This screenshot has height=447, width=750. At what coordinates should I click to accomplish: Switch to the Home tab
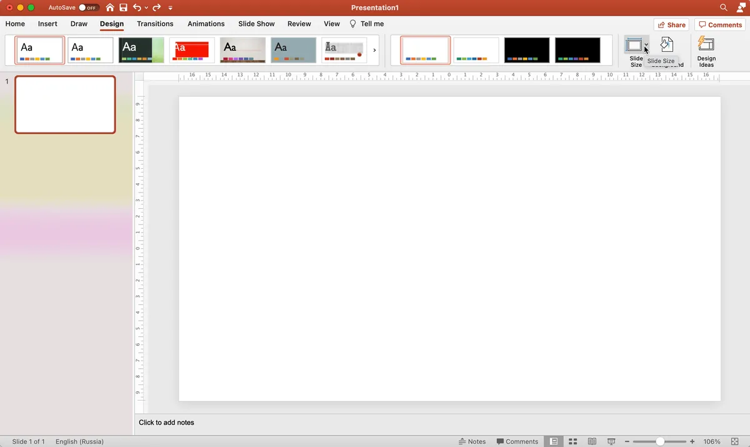tap(15, 24)
